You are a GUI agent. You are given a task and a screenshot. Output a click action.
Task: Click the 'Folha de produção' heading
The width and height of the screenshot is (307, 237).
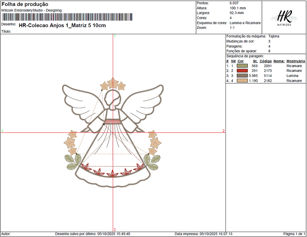[25, 4]
